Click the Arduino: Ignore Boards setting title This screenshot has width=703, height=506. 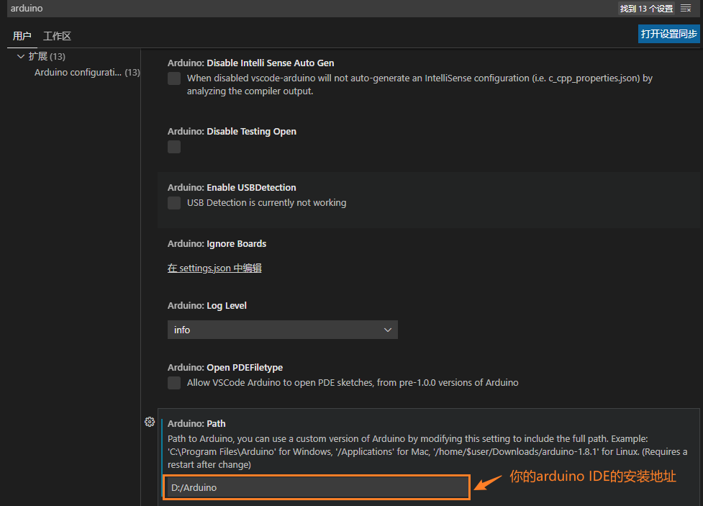(x=217, y=243)
